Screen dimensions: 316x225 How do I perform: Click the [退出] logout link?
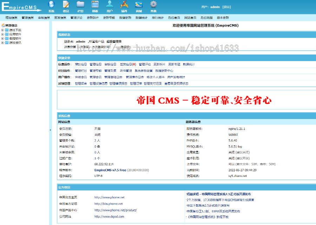click(x=226, y=7)
